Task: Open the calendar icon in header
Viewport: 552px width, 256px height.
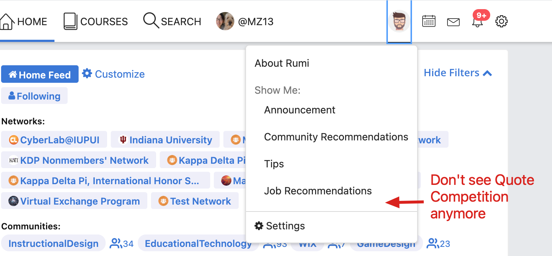Action: tap(429, 21)
